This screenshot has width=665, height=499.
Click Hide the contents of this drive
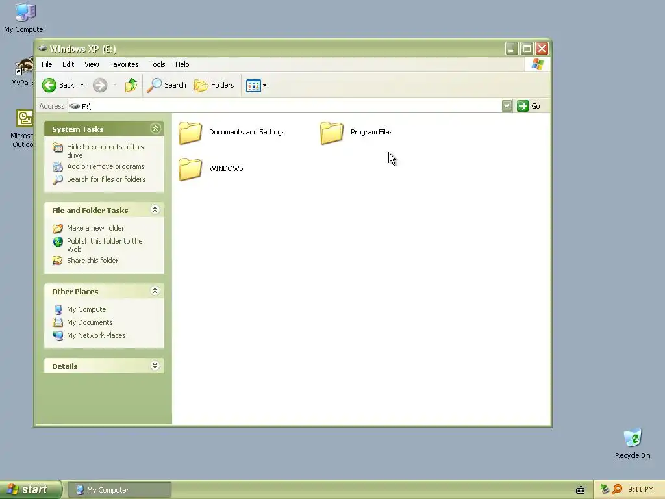[x=105, y=151]
